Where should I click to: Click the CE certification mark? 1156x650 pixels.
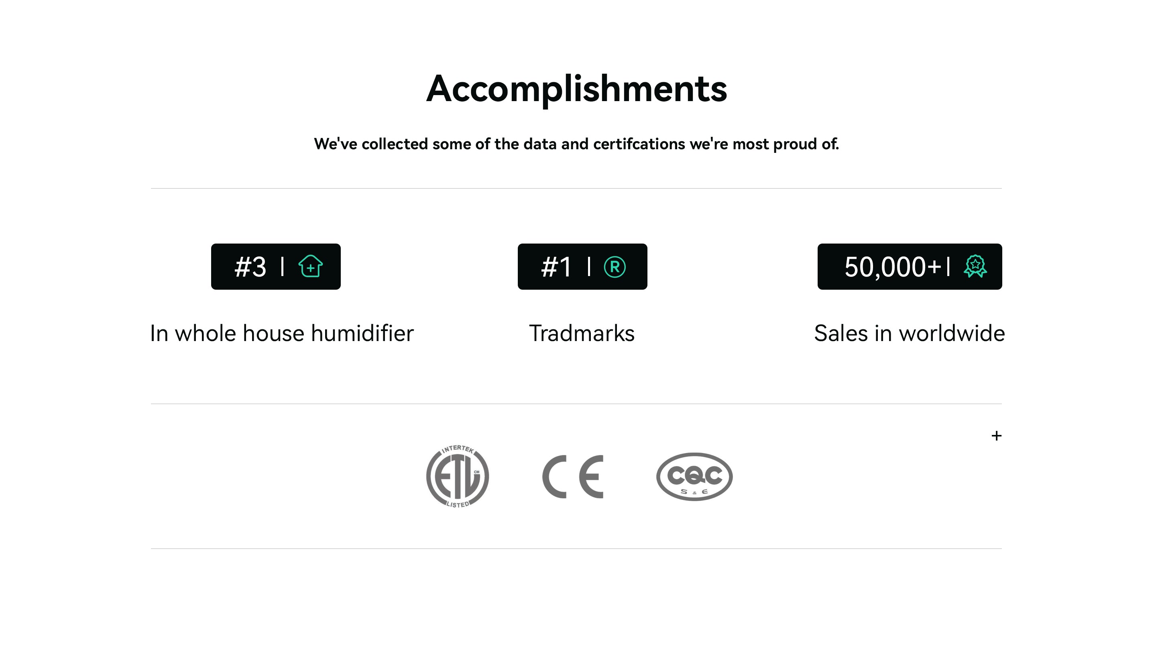point(573,476)
